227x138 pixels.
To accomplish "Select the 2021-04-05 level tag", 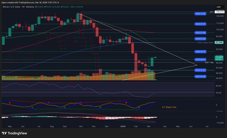I will coord(201,76).
